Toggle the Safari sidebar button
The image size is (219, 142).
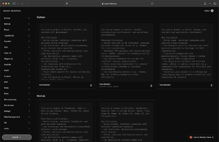click(14, 4)
